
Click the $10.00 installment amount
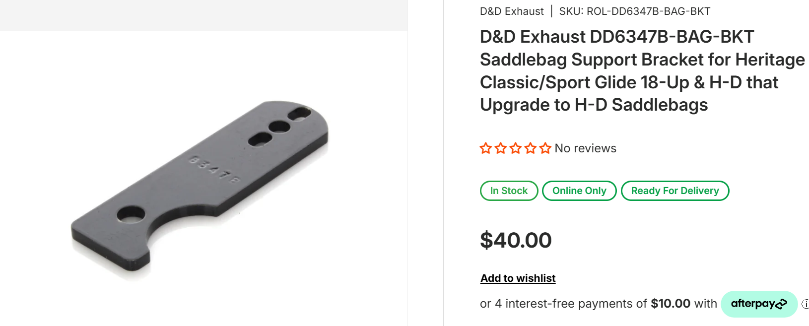click(x=671, y=304)
